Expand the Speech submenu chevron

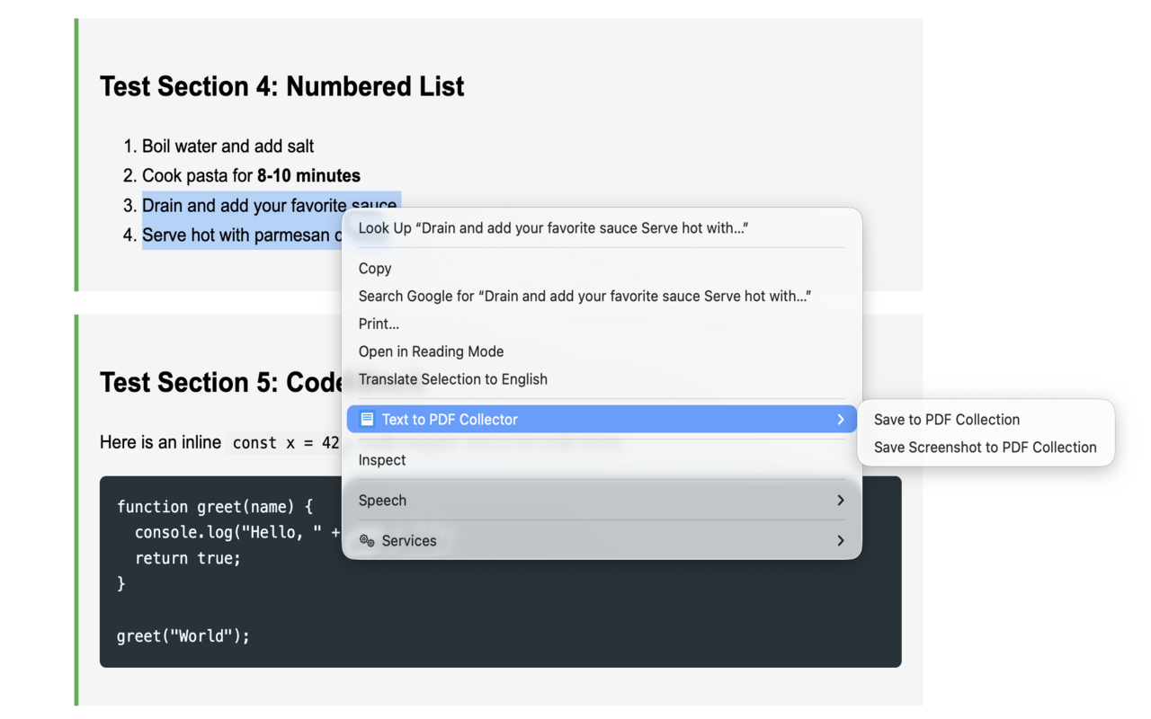840,500
